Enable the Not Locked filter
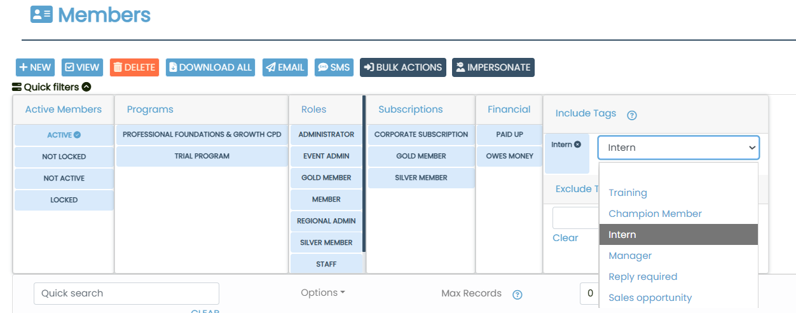Screen dimensions: 796x313 click(64, 156)
